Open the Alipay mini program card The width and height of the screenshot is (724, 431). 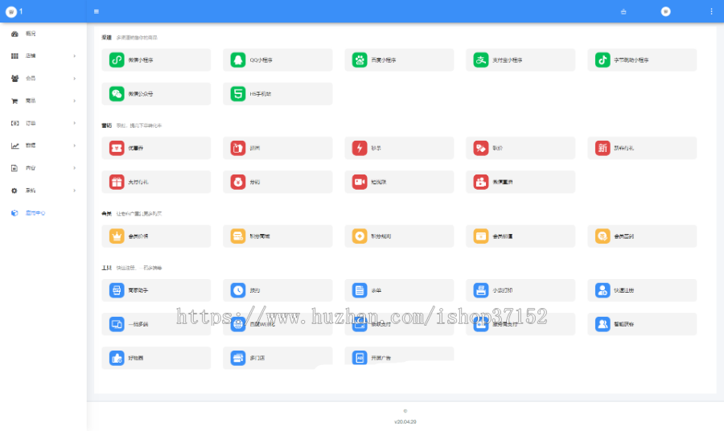[x=520, y=60]
